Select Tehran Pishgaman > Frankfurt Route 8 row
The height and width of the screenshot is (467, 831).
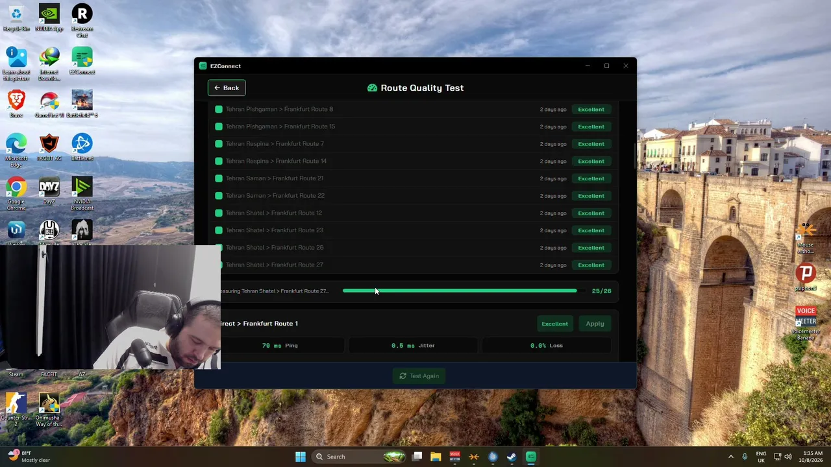pos(412,109)
